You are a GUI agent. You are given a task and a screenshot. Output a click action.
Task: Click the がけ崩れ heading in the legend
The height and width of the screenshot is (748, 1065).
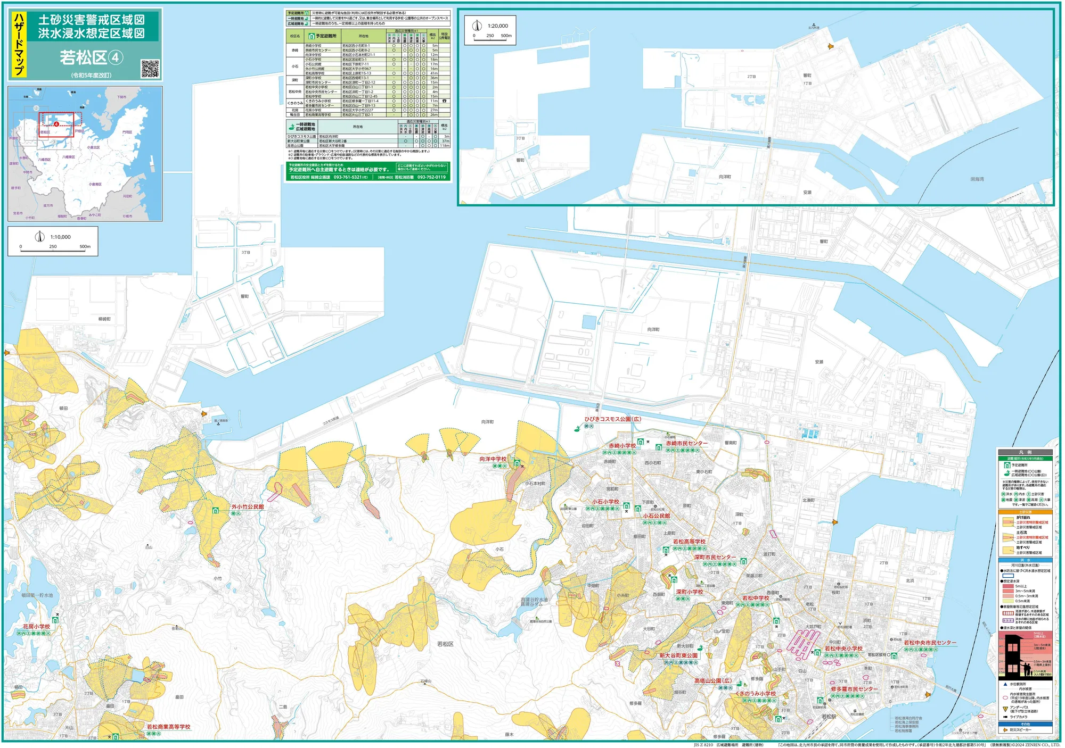1022,518
